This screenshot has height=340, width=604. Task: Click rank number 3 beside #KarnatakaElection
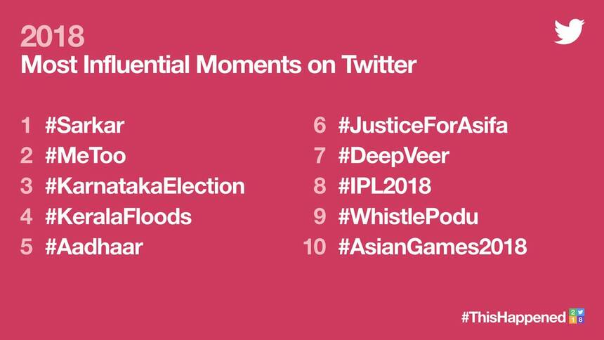coord(27,186)
